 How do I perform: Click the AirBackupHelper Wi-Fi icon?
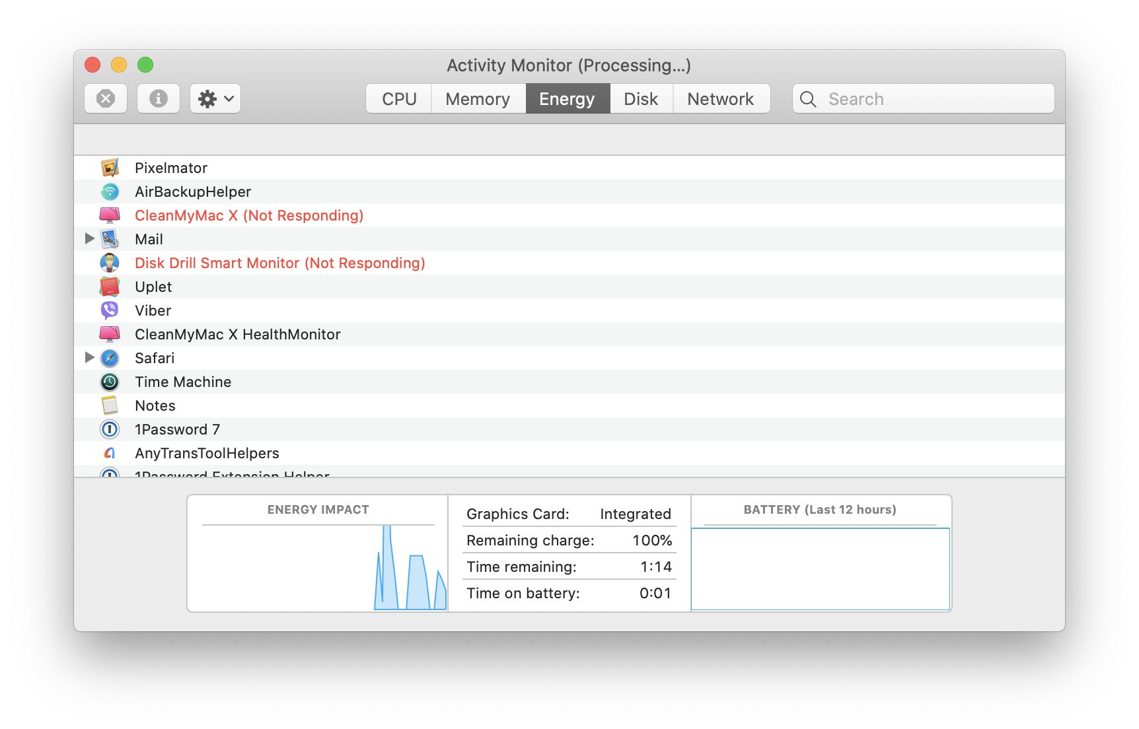(x=110, y=191)
